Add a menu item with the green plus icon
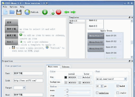Image resolution: width=135 pixels, height=97 pixels. (45, 12)
